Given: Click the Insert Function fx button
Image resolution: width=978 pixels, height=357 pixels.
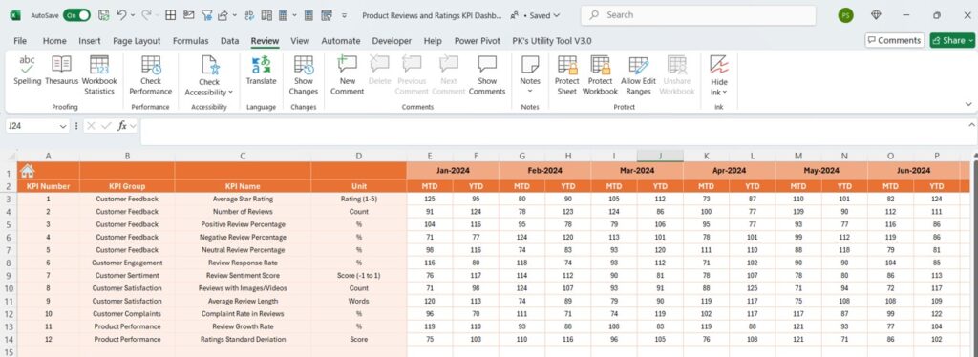Looking at the screenshot, I should tap(123, 126).
